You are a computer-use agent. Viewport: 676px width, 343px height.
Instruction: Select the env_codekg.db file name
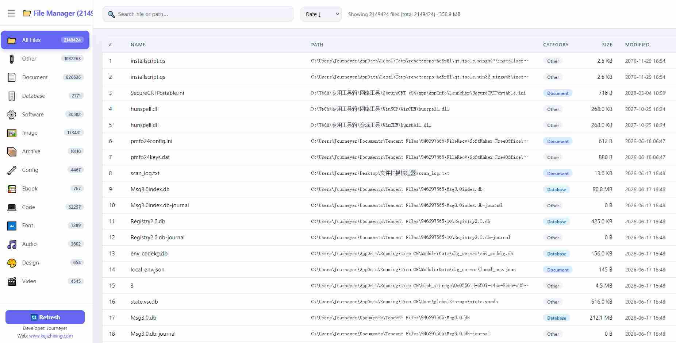[x=149, y=254]
